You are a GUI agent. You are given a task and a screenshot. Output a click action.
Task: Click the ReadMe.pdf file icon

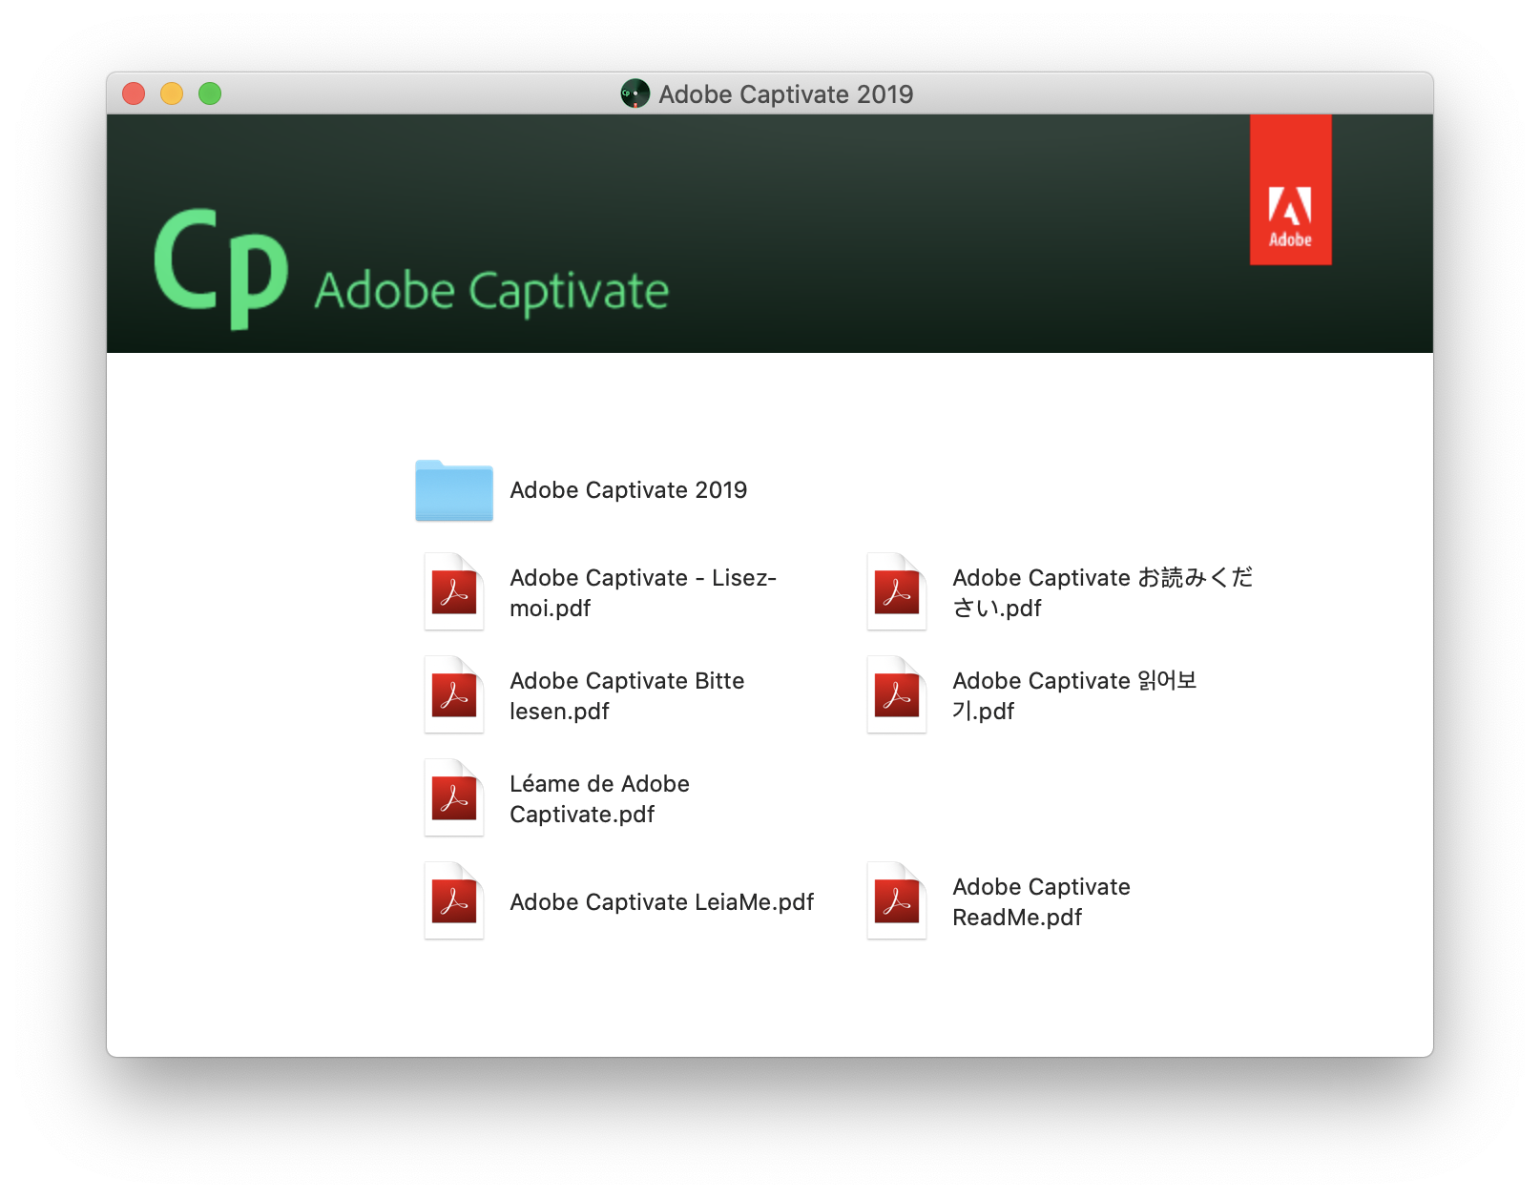[x=897, y=900]
